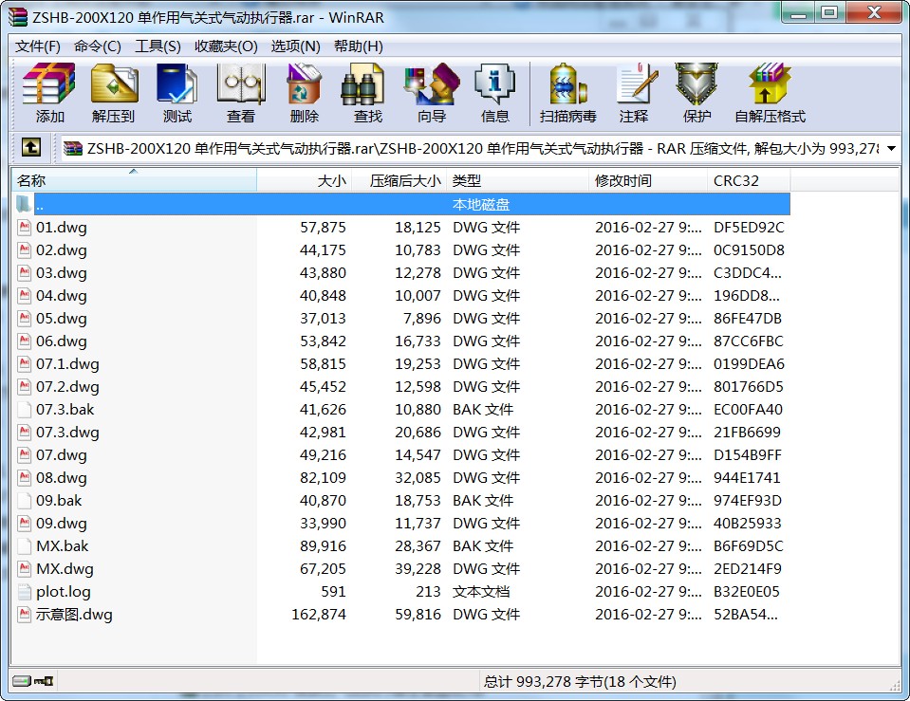
Task: Select the file 07.3.bak
Action: (x=65, y=410)
